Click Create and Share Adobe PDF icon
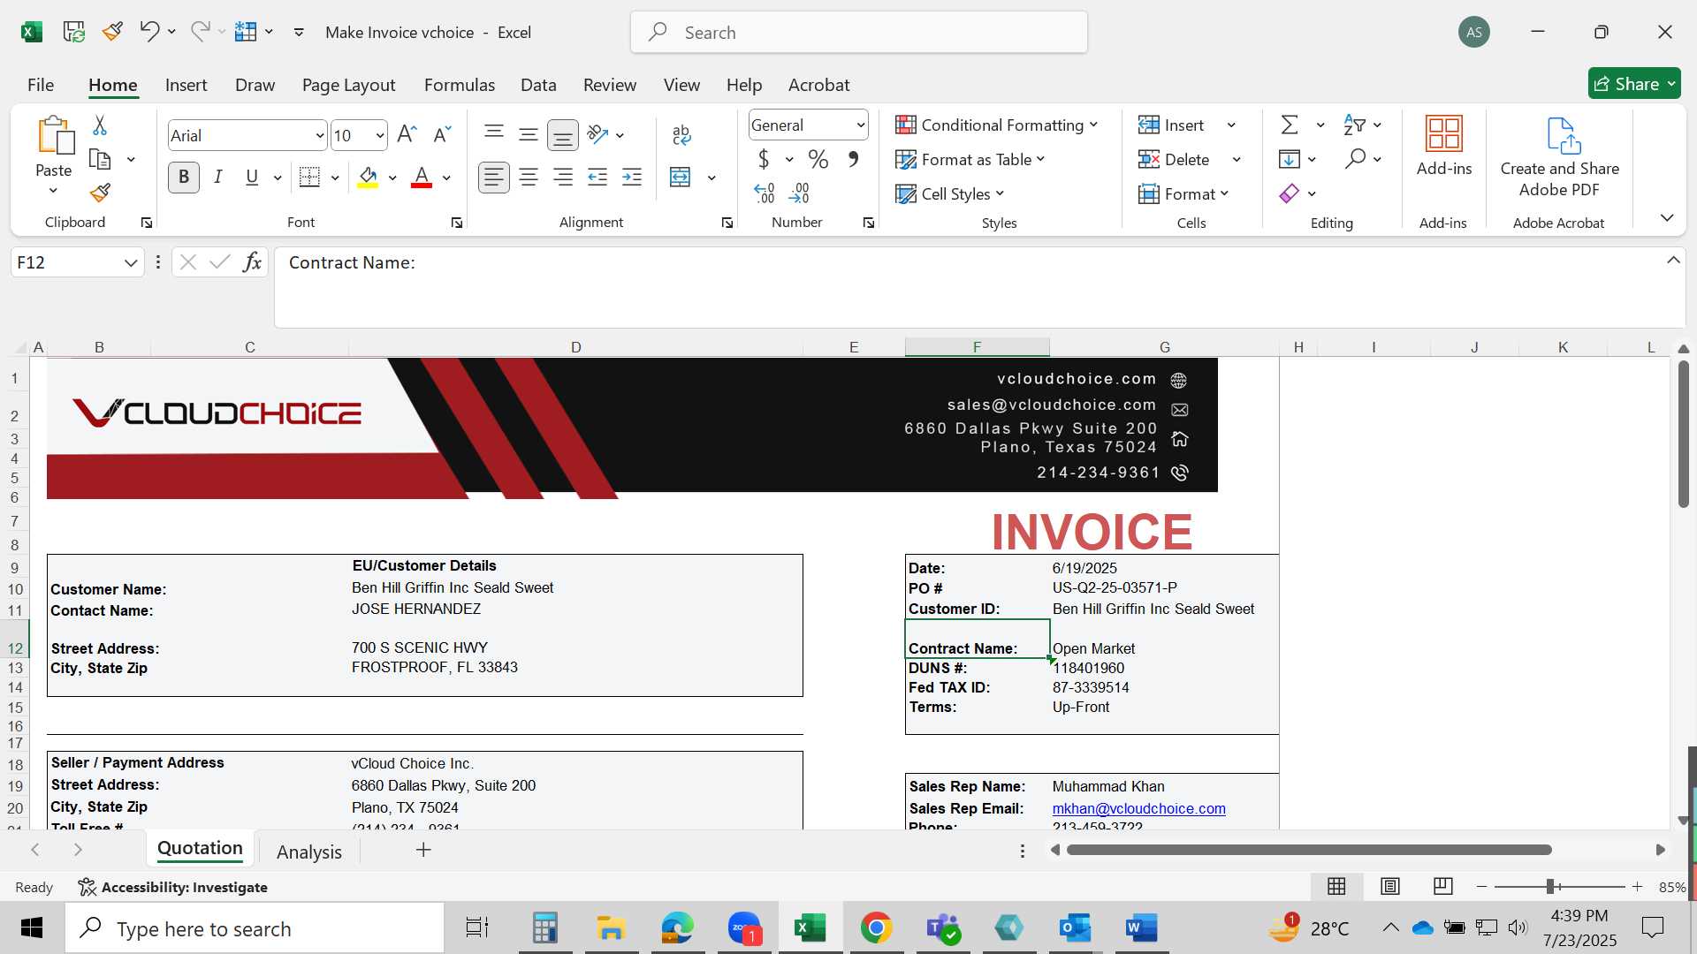The image size is (1697, 954). 1563,136
